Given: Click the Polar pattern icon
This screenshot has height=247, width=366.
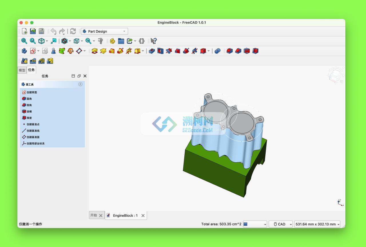Looking at the screenshot, I should pyautogui.click(x=41, y=61).
